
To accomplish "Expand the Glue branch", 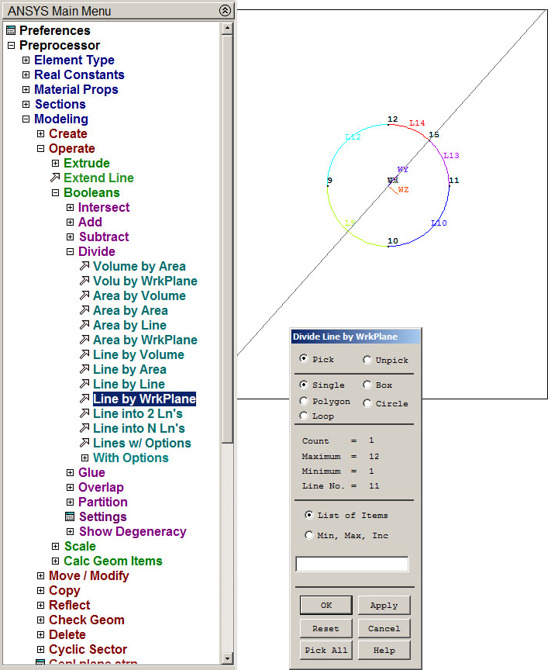I will 70,472.
